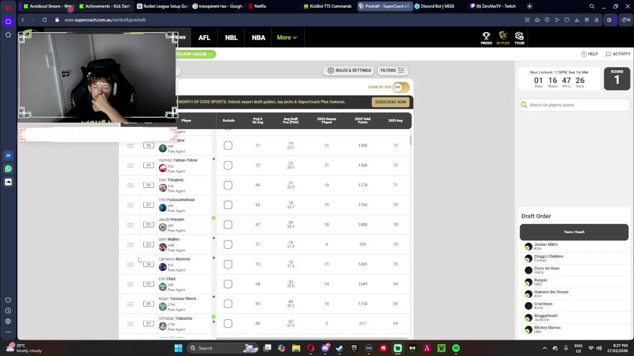
Task: Open Messenger in the browser sidebar
Action: pos(8,155)
